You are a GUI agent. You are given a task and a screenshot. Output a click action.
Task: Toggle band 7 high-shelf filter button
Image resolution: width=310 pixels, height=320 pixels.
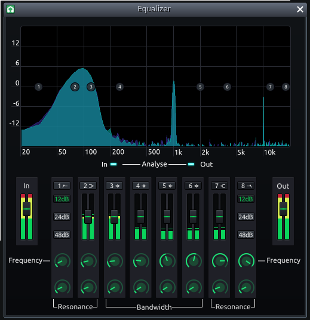219,186
